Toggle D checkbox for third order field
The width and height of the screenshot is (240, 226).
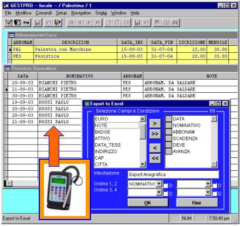click(x=165, y=194)
